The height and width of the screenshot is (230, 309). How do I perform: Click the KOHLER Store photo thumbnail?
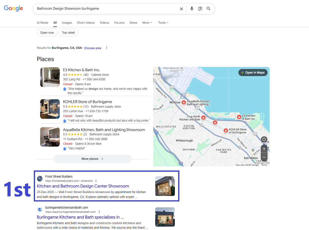50,109
